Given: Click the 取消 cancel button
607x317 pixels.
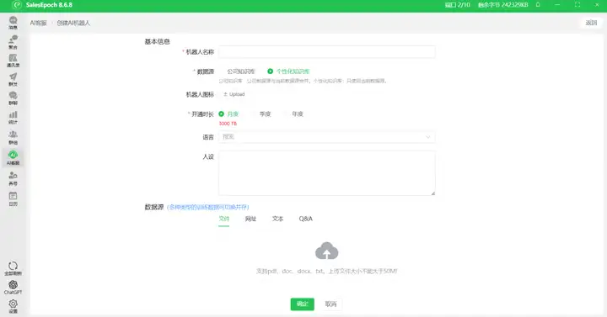Looking at the screenshot, I should pos(330,304).
